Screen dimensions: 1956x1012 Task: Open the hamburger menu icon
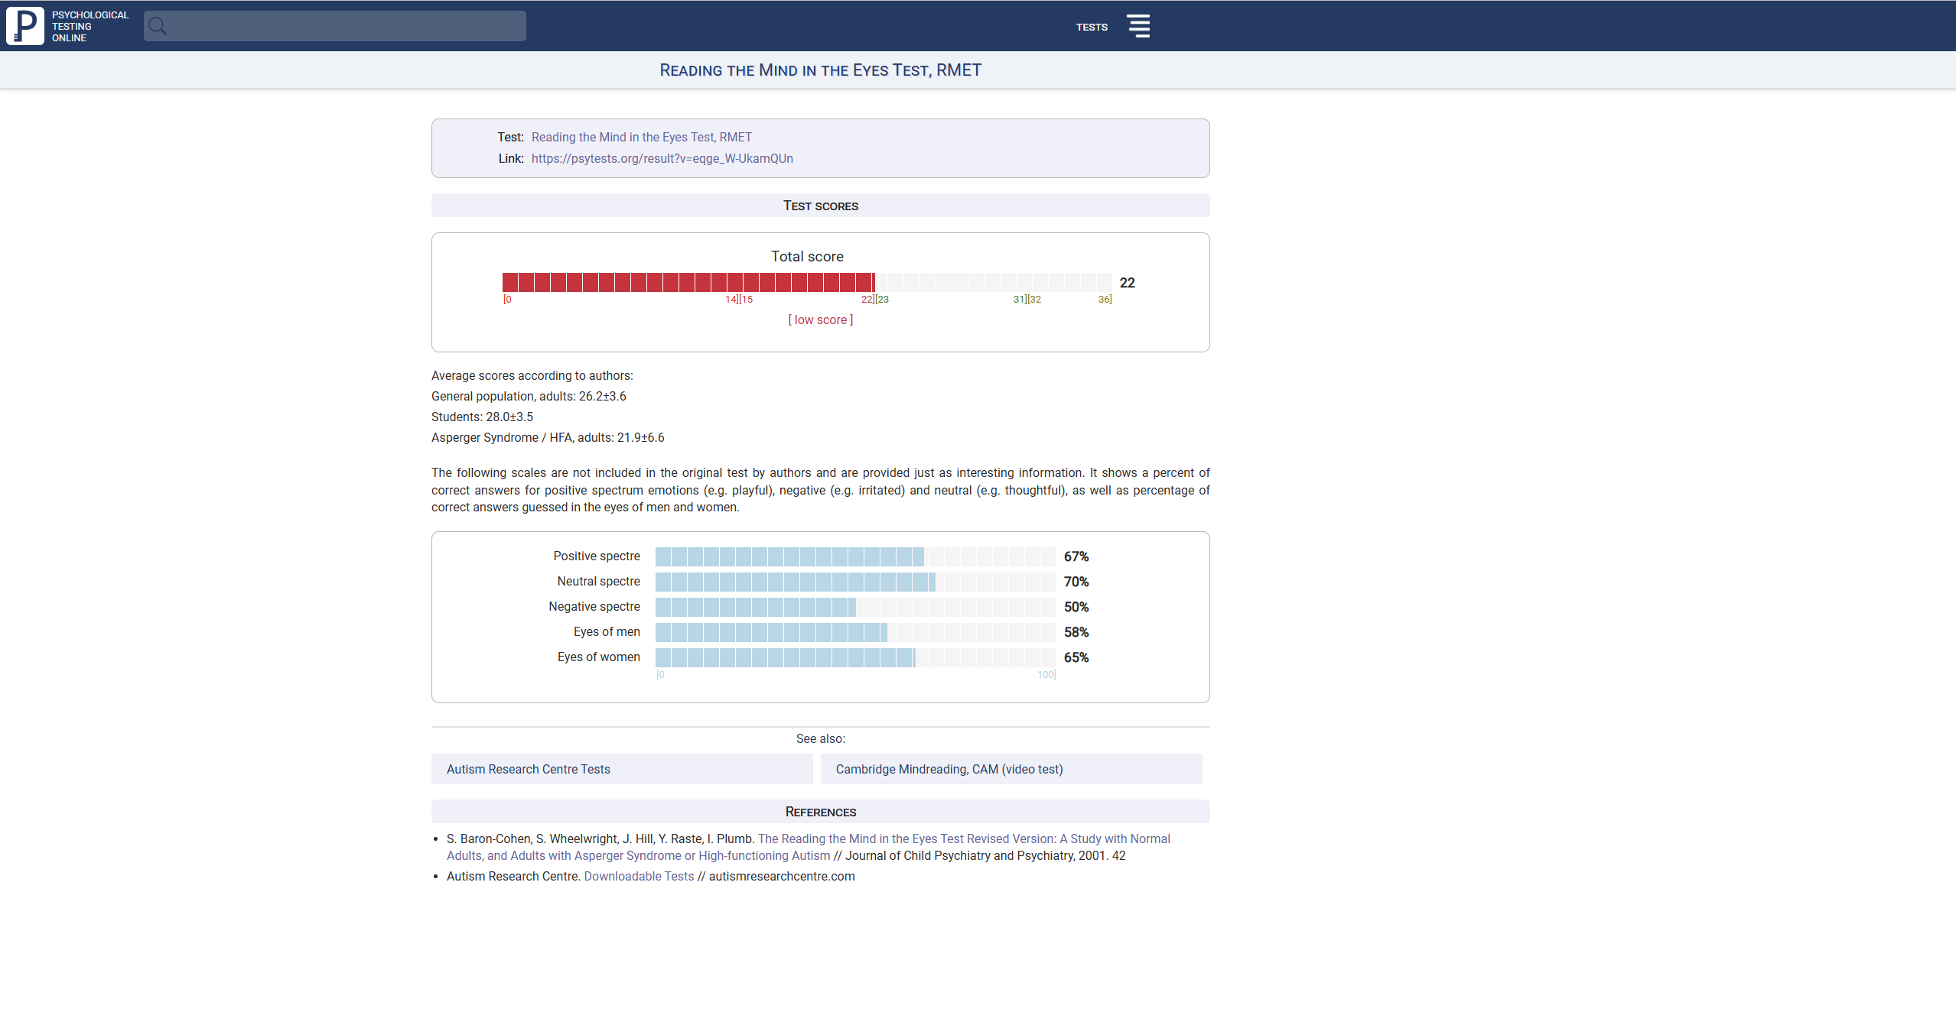(x=1138, y=26)
